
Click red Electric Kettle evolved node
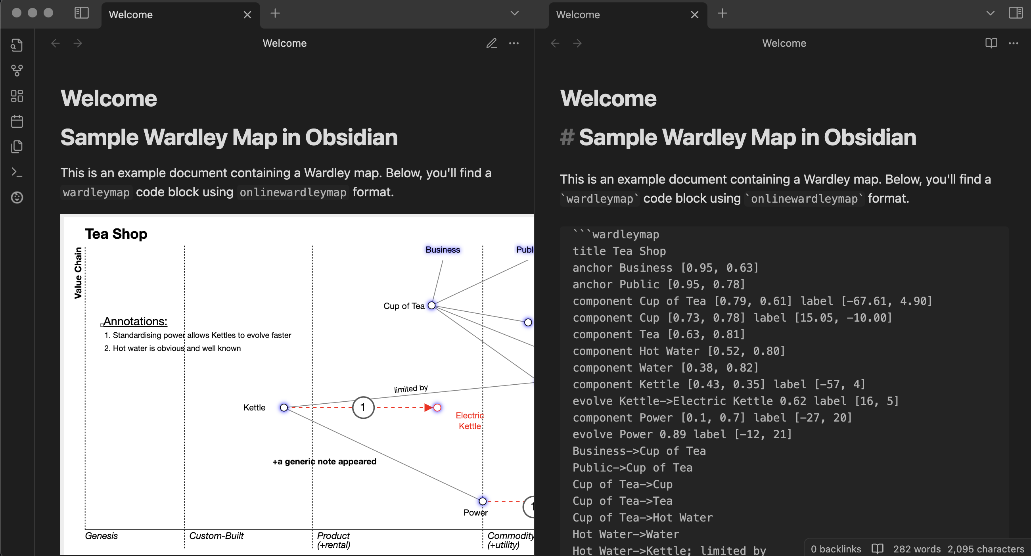click(x=437, y=408)
